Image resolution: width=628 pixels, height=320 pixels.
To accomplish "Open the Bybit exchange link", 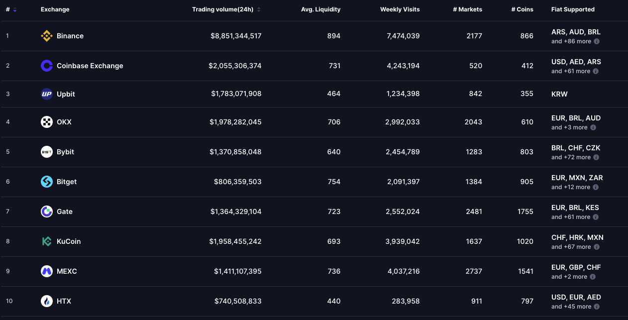I will [65, 152].
